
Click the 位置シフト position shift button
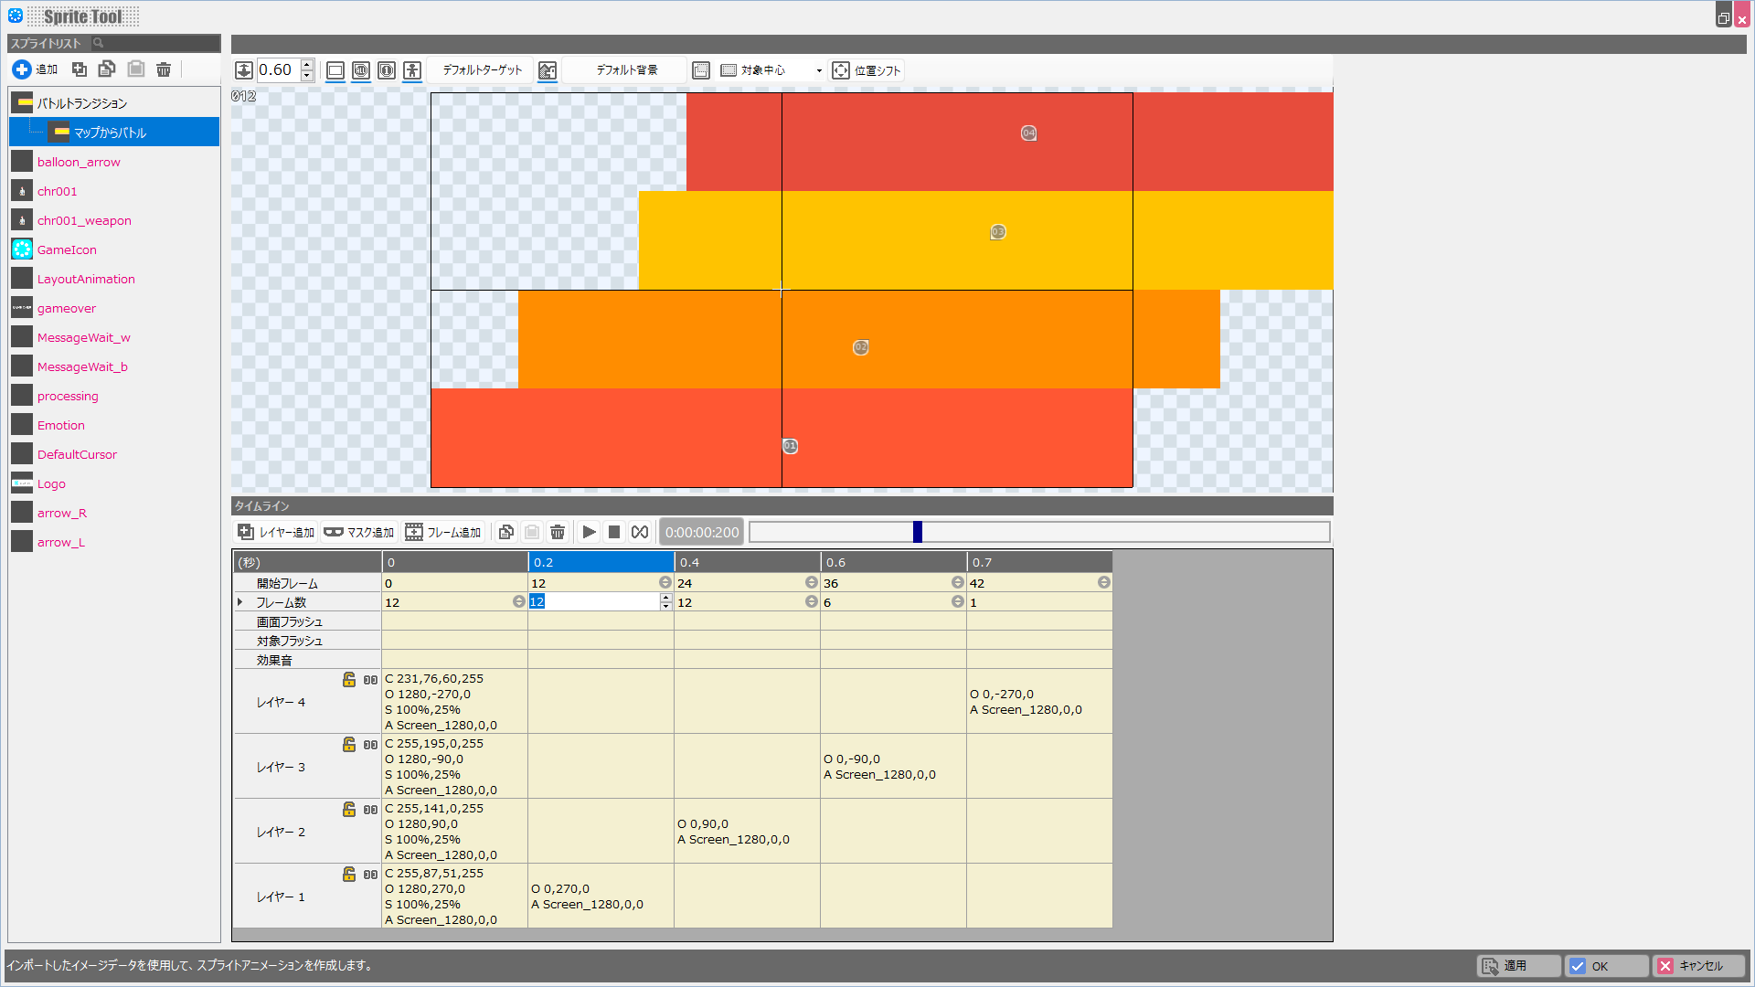pos(867,70)
